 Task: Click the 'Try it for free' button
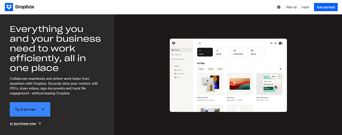tap(30, 109)
